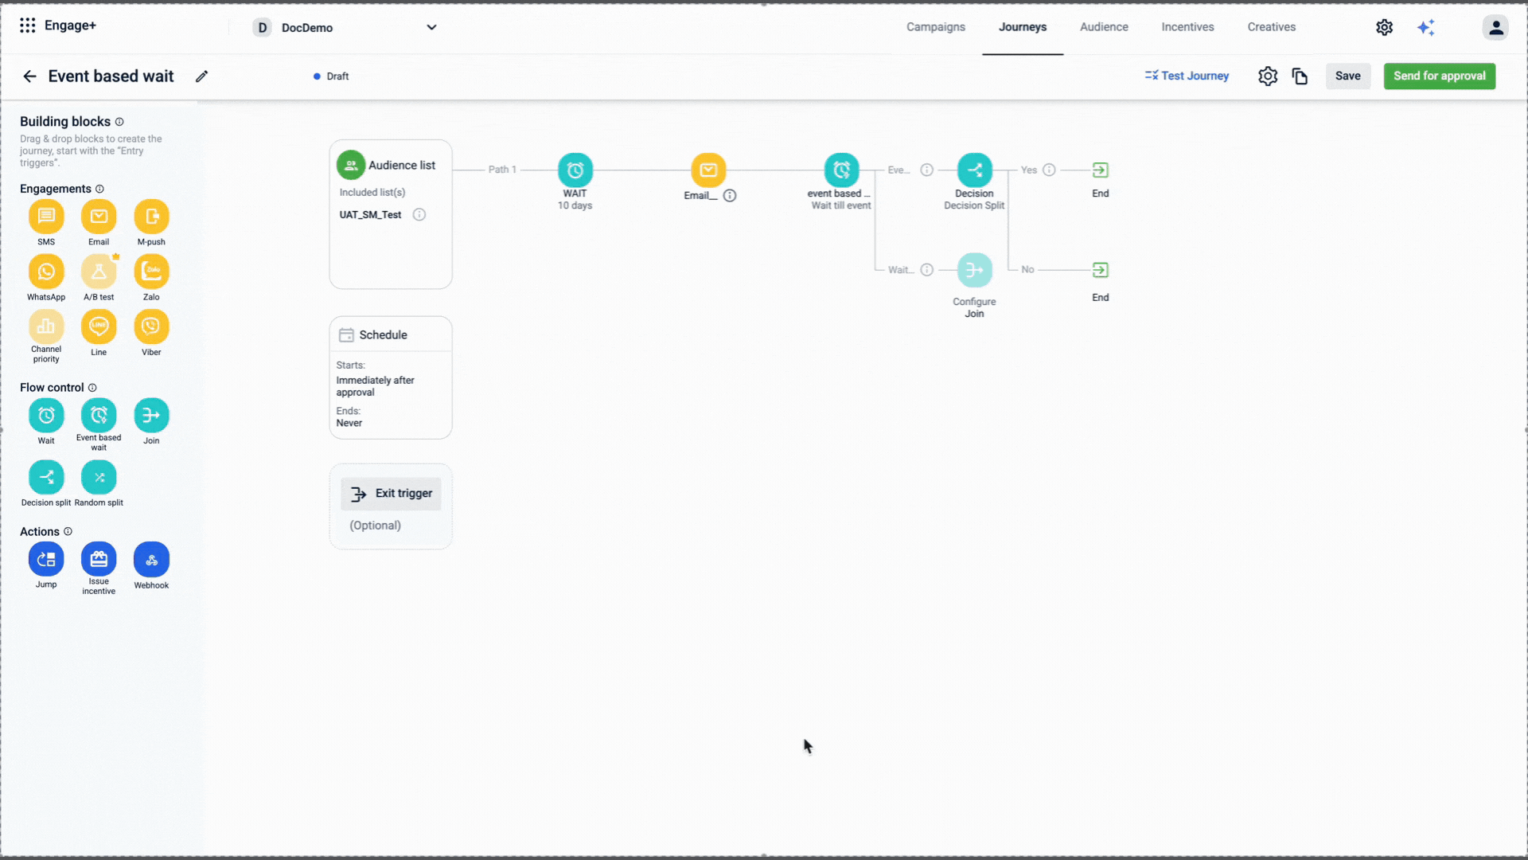Select the Random split flow block
The width and height of the screenshot is (1528, 860).
click(x=99, y=478)
